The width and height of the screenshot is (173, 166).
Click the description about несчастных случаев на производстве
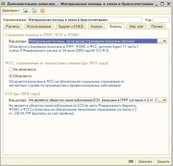(x=66, y=84)
